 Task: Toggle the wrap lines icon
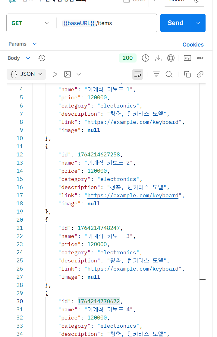coord(138,74)
